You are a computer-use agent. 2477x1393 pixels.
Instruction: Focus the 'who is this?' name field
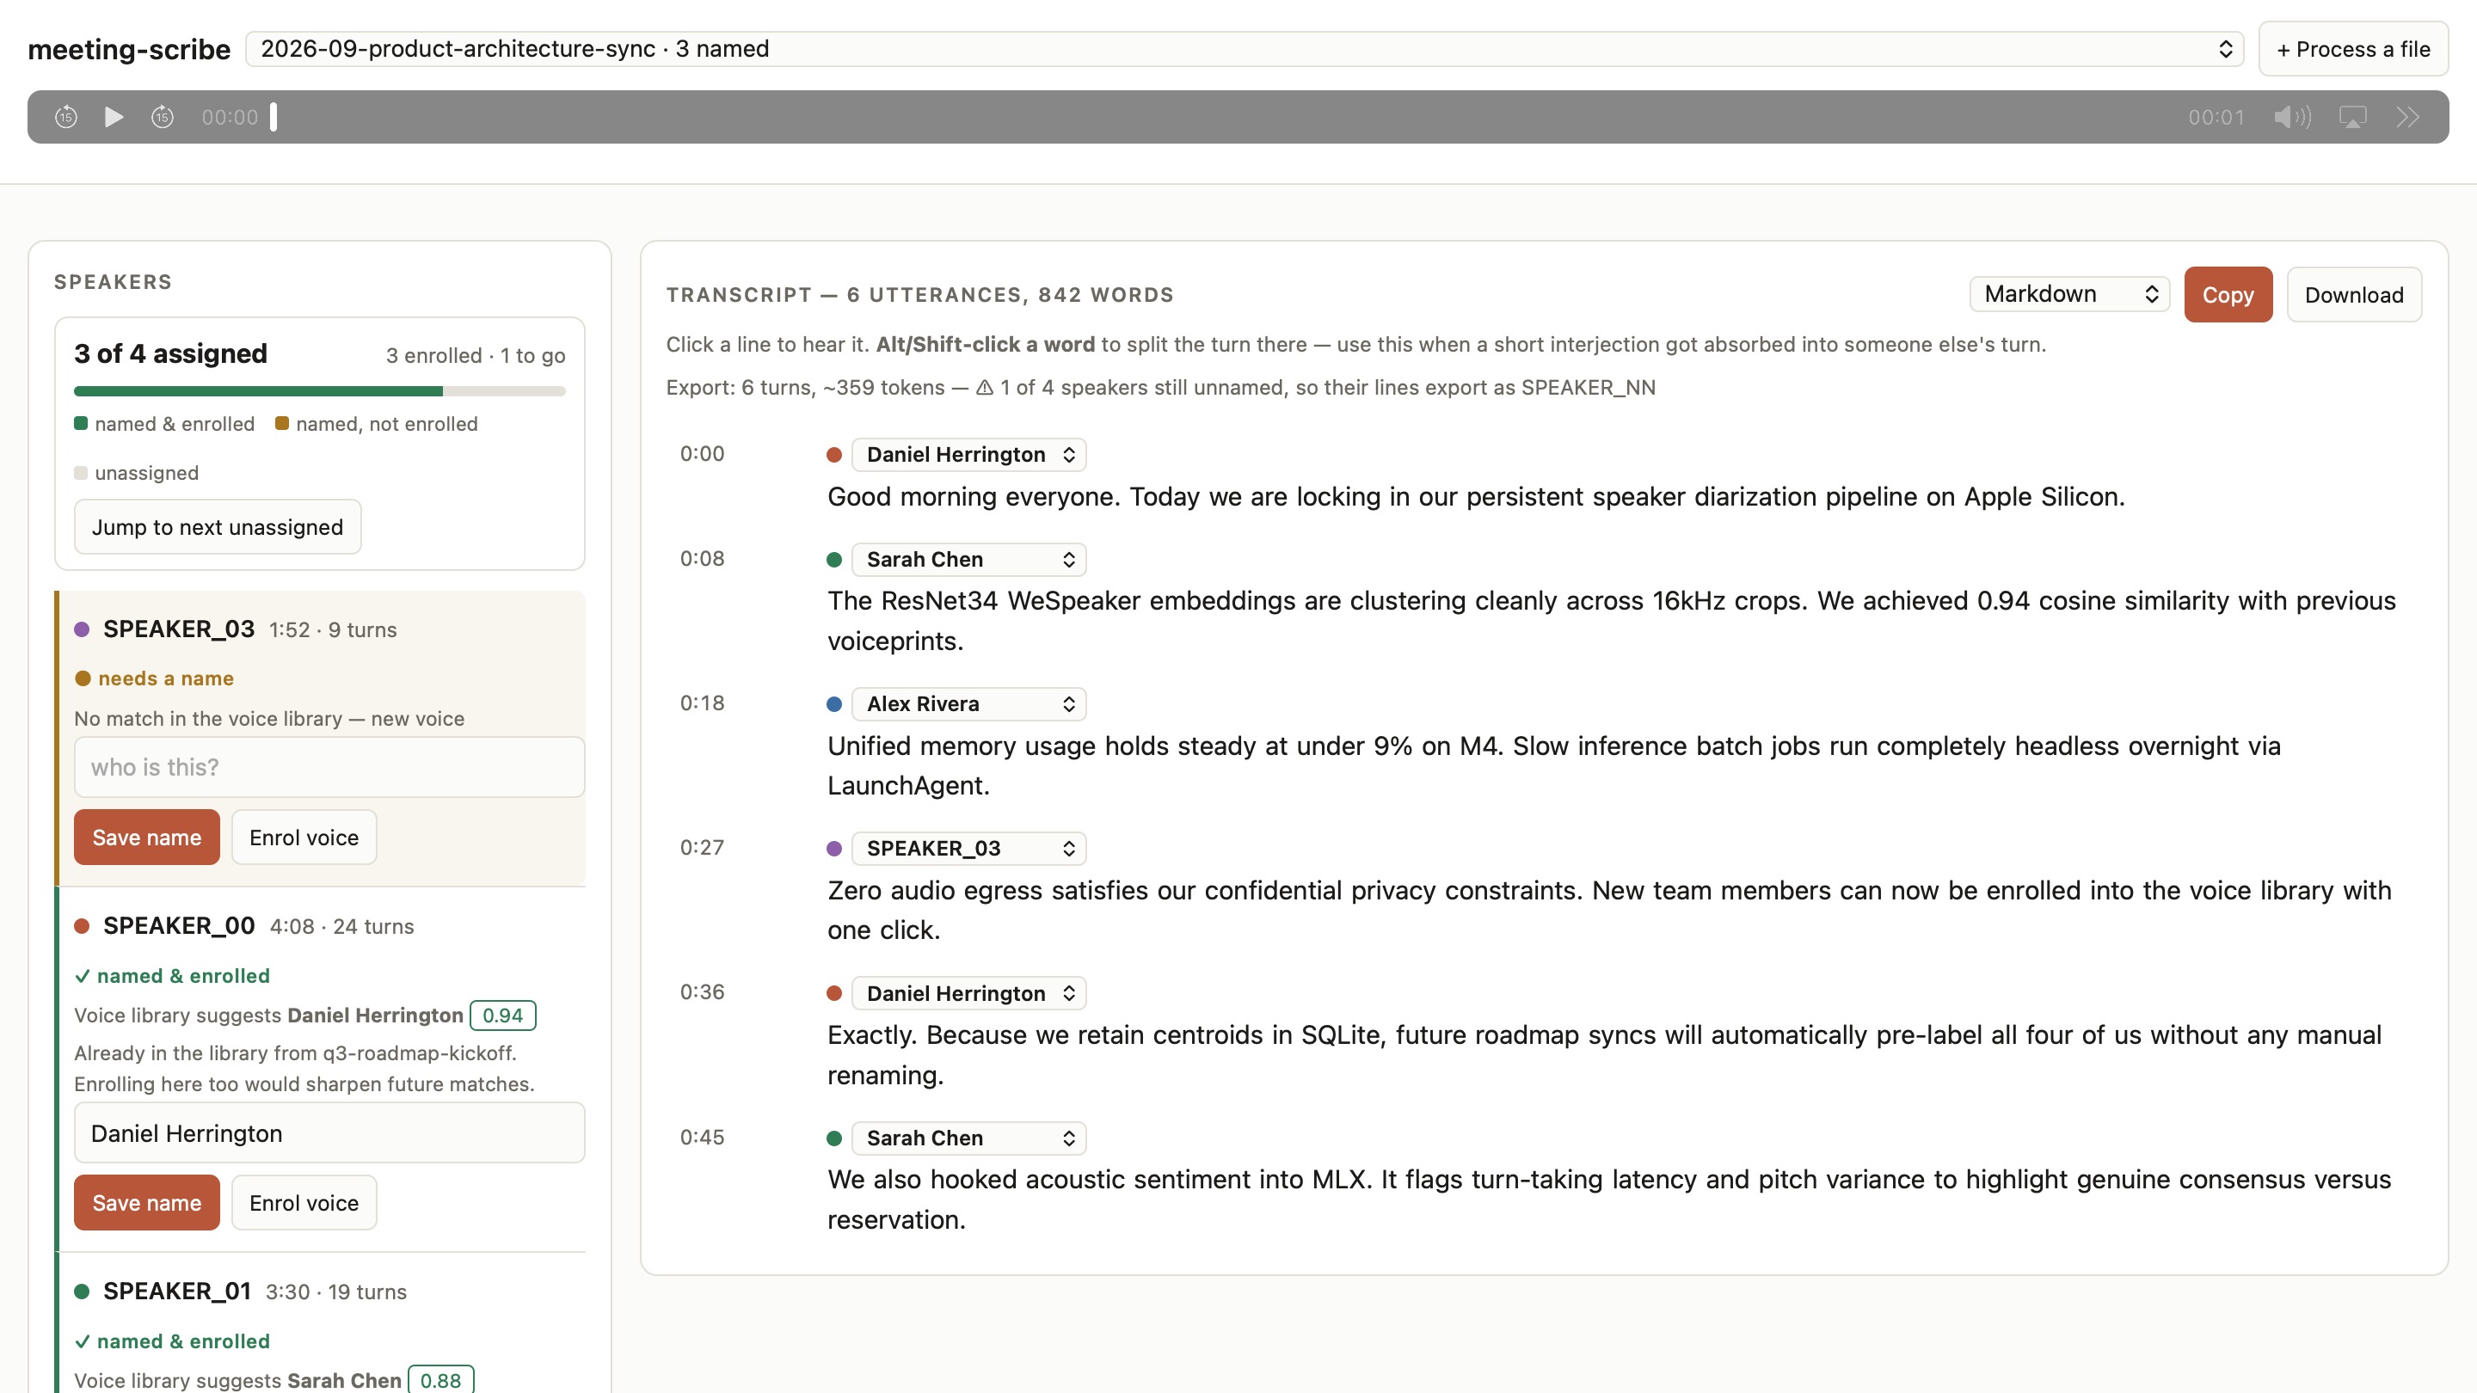pos(329,767)
